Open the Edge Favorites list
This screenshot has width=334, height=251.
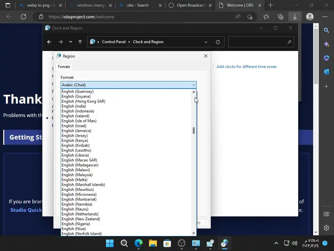(x=266, y=17)
